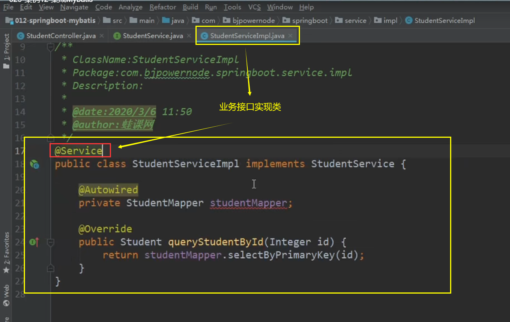Select the StudentServiceImpl.java tab
Viewport: 510px width, 322px height.
pyautogui.click(x=247, y=36)
